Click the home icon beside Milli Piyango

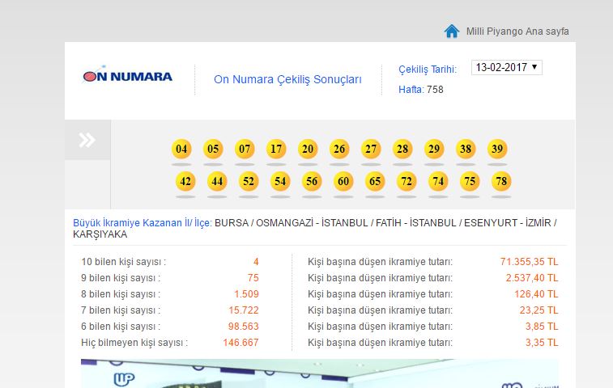click(451, 31)
